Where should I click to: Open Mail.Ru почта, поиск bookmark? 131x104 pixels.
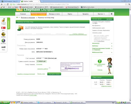tap(88, 7)
